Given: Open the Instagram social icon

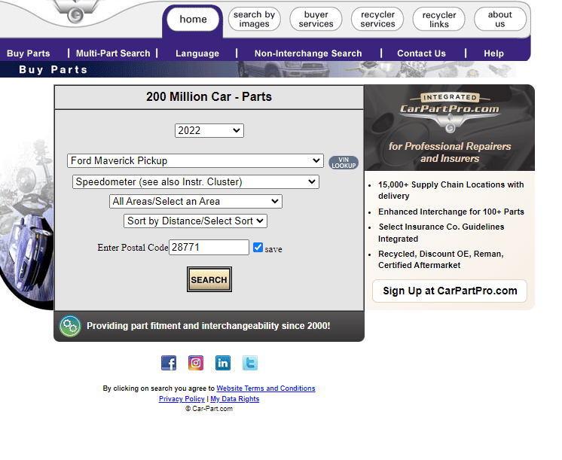Looking at the screenshot, I should click(196, 363).
